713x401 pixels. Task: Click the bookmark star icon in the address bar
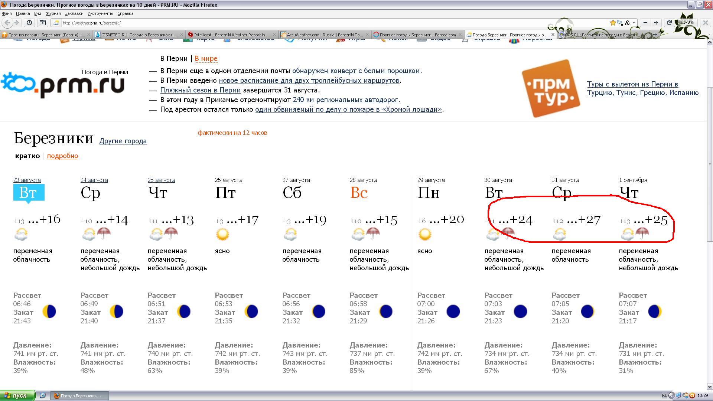pos(613,23)
